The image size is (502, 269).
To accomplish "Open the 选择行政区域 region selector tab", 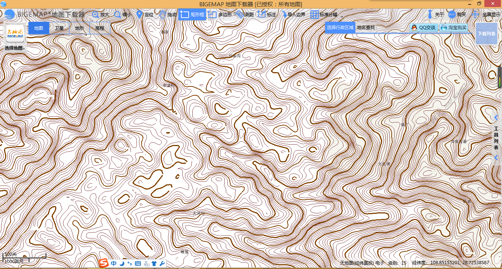I will pyautogui.click(x=340, y=28).
